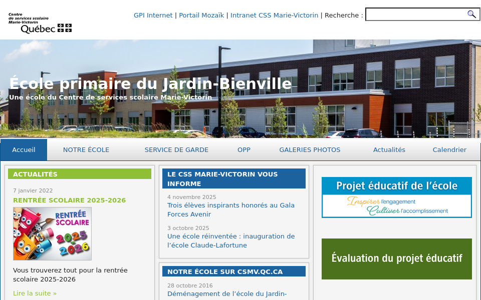Open the Projet éducatif de l'école banner

396,197
